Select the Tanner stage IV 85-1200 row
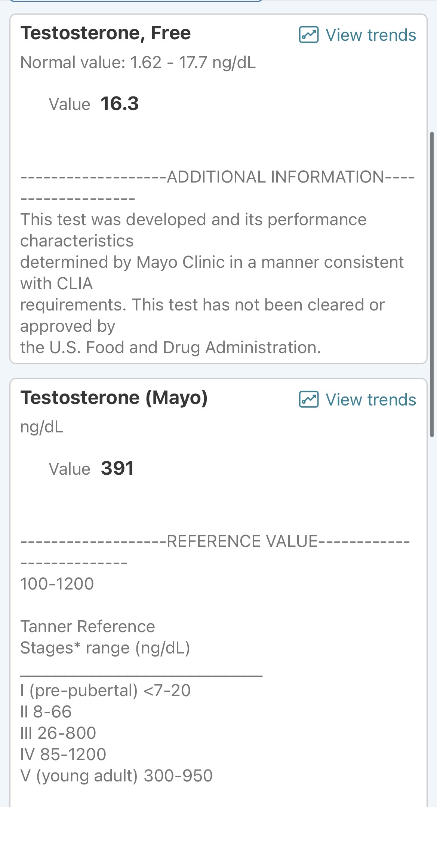 pyautogui.click(x=63, y=754)
